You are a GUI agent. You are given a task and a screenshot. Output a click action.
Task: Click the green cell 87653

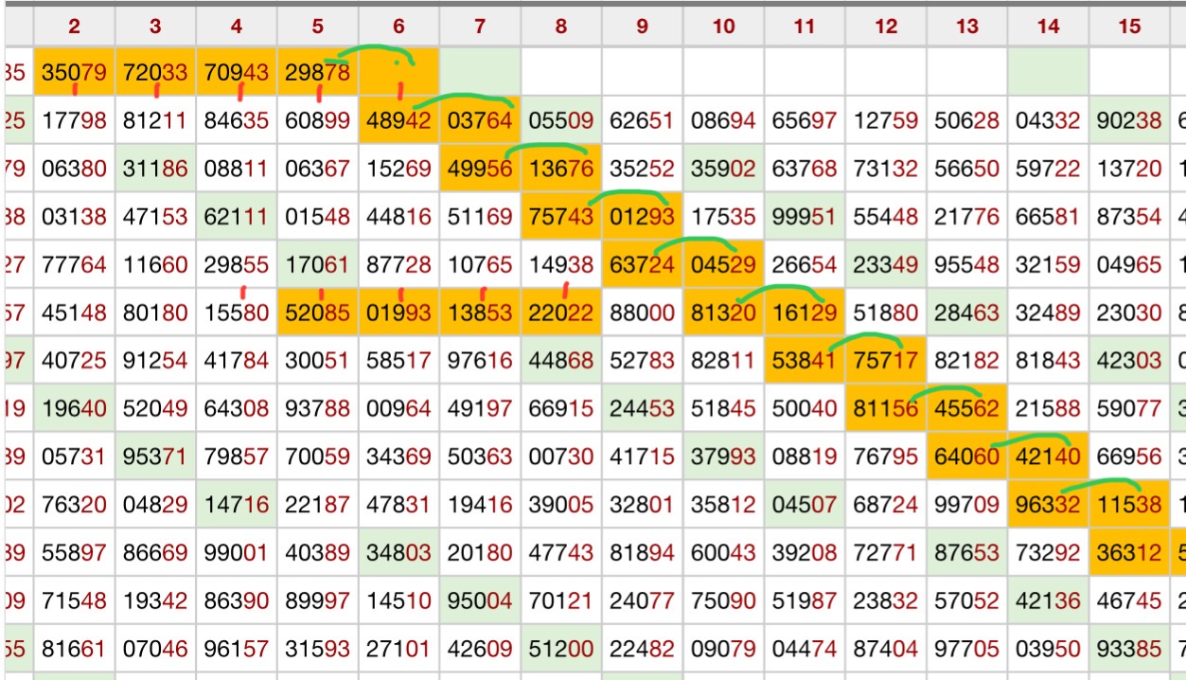pyautogui.click(x=967, y=552)
